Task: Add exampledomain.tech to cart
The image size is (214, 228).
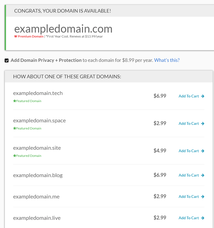Action: pyautogui.click(x=192, y=96)
